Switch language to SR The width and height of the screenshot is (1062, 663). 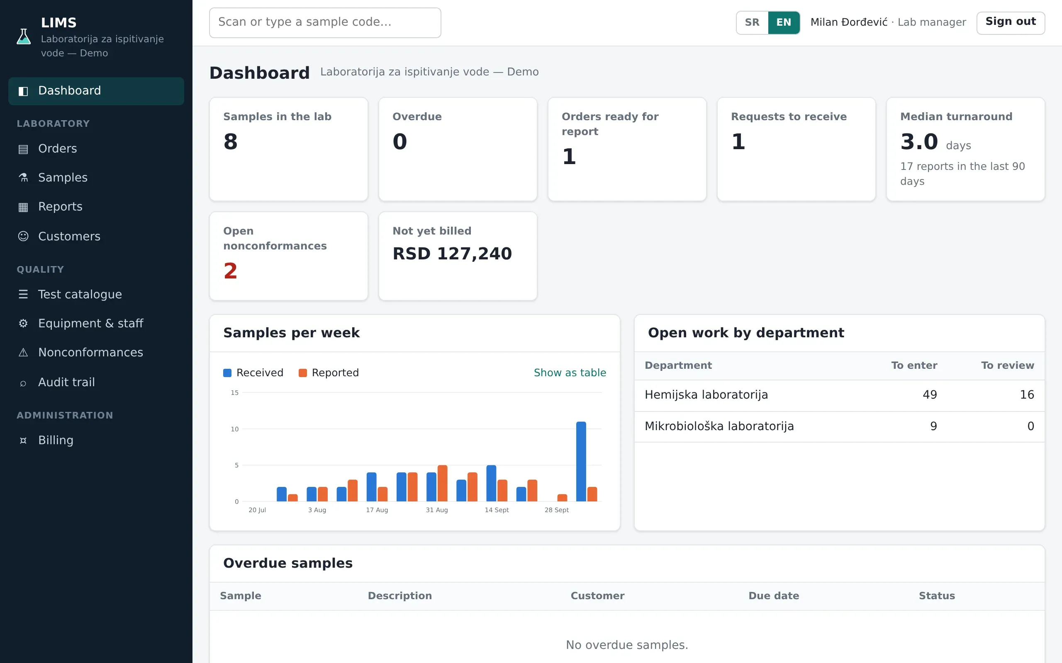pyautogui.click(x=752, y=22)
